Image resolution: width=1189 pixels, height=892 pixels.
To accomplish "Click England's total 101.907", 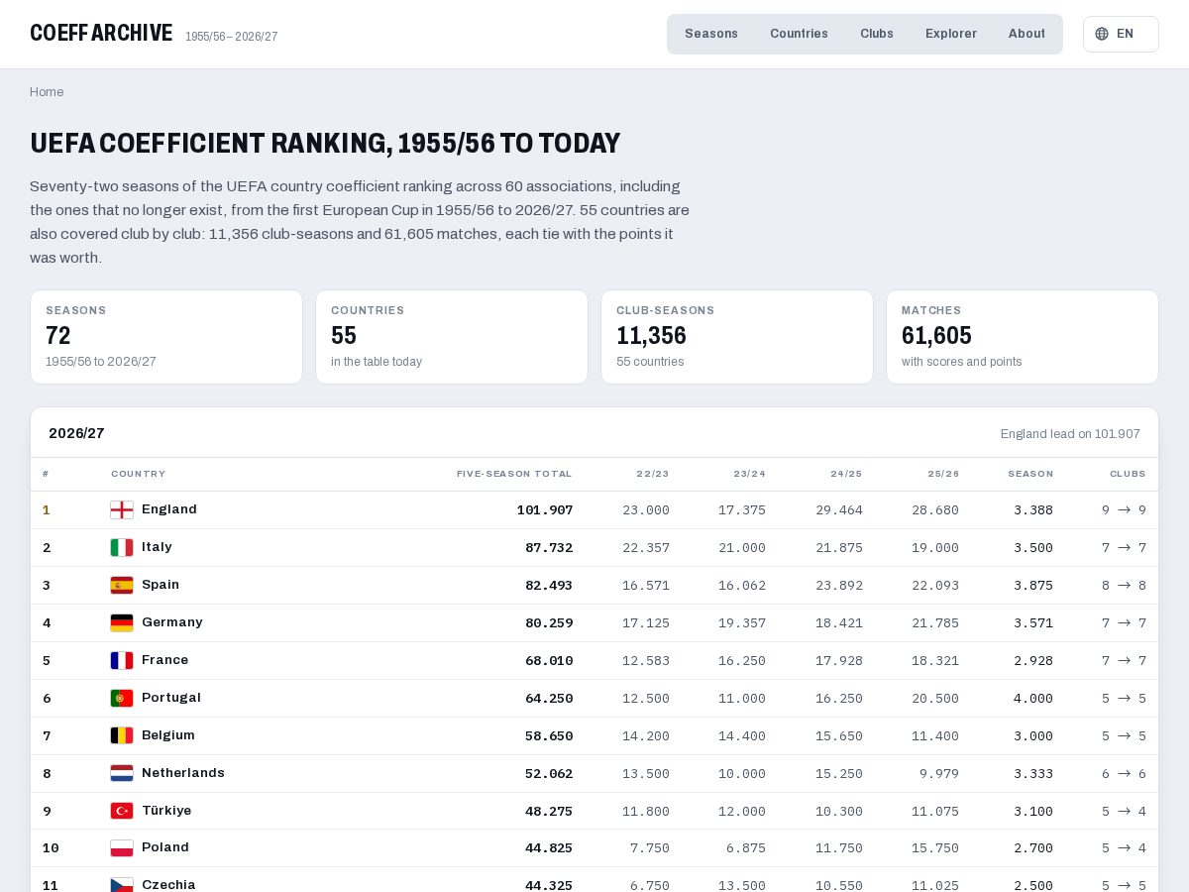I will pos(545,510).
